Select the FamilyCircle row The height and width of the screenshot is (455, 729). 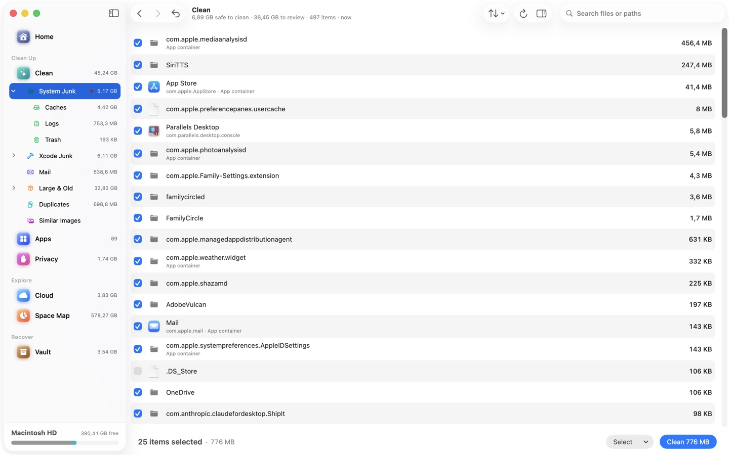click(x=423, y=218)
